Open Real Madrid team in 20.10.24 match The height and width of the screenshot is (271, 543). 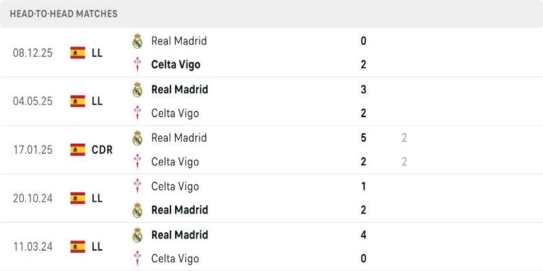click(x=180, y=210)
